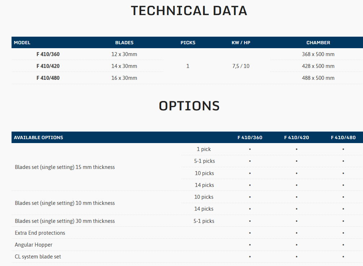Click the BLADES column header
This screenshot has height=266, width=363.
[x=124, y=42]
